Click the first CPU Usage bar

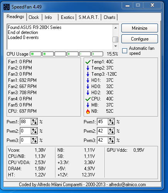(x=36, y=54)
